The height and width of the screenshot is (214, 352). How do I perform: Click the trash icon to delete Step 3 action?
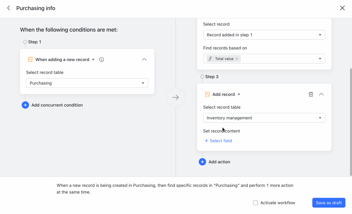311,94
